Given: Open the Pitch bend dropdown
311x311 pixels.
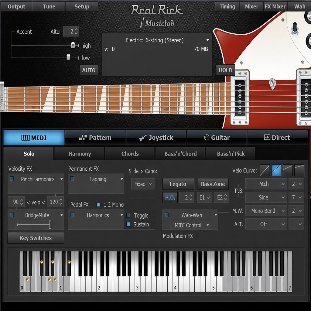Looking at the screenshot, I should [266, 184].
